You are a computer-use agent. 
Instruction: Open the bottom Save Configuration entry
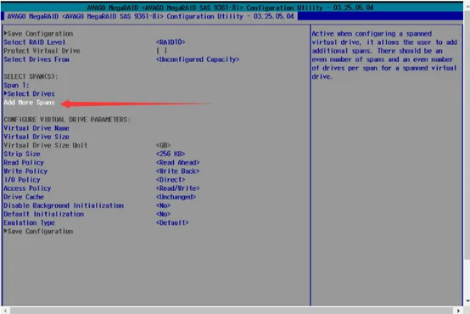[38, 232]
